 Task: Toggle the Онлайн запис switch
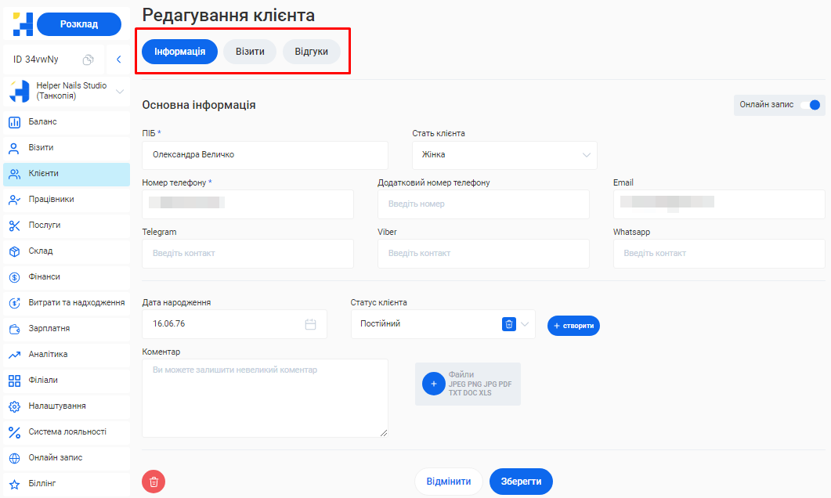[x=814, y=105]
